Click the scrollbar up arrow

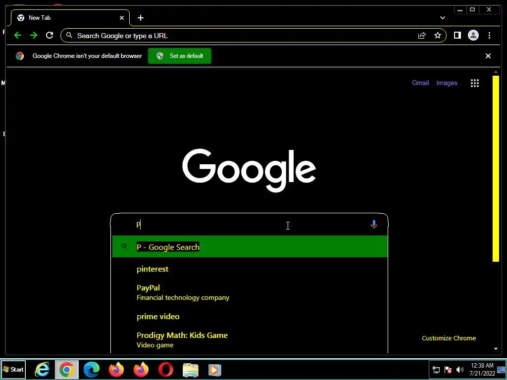496,72
